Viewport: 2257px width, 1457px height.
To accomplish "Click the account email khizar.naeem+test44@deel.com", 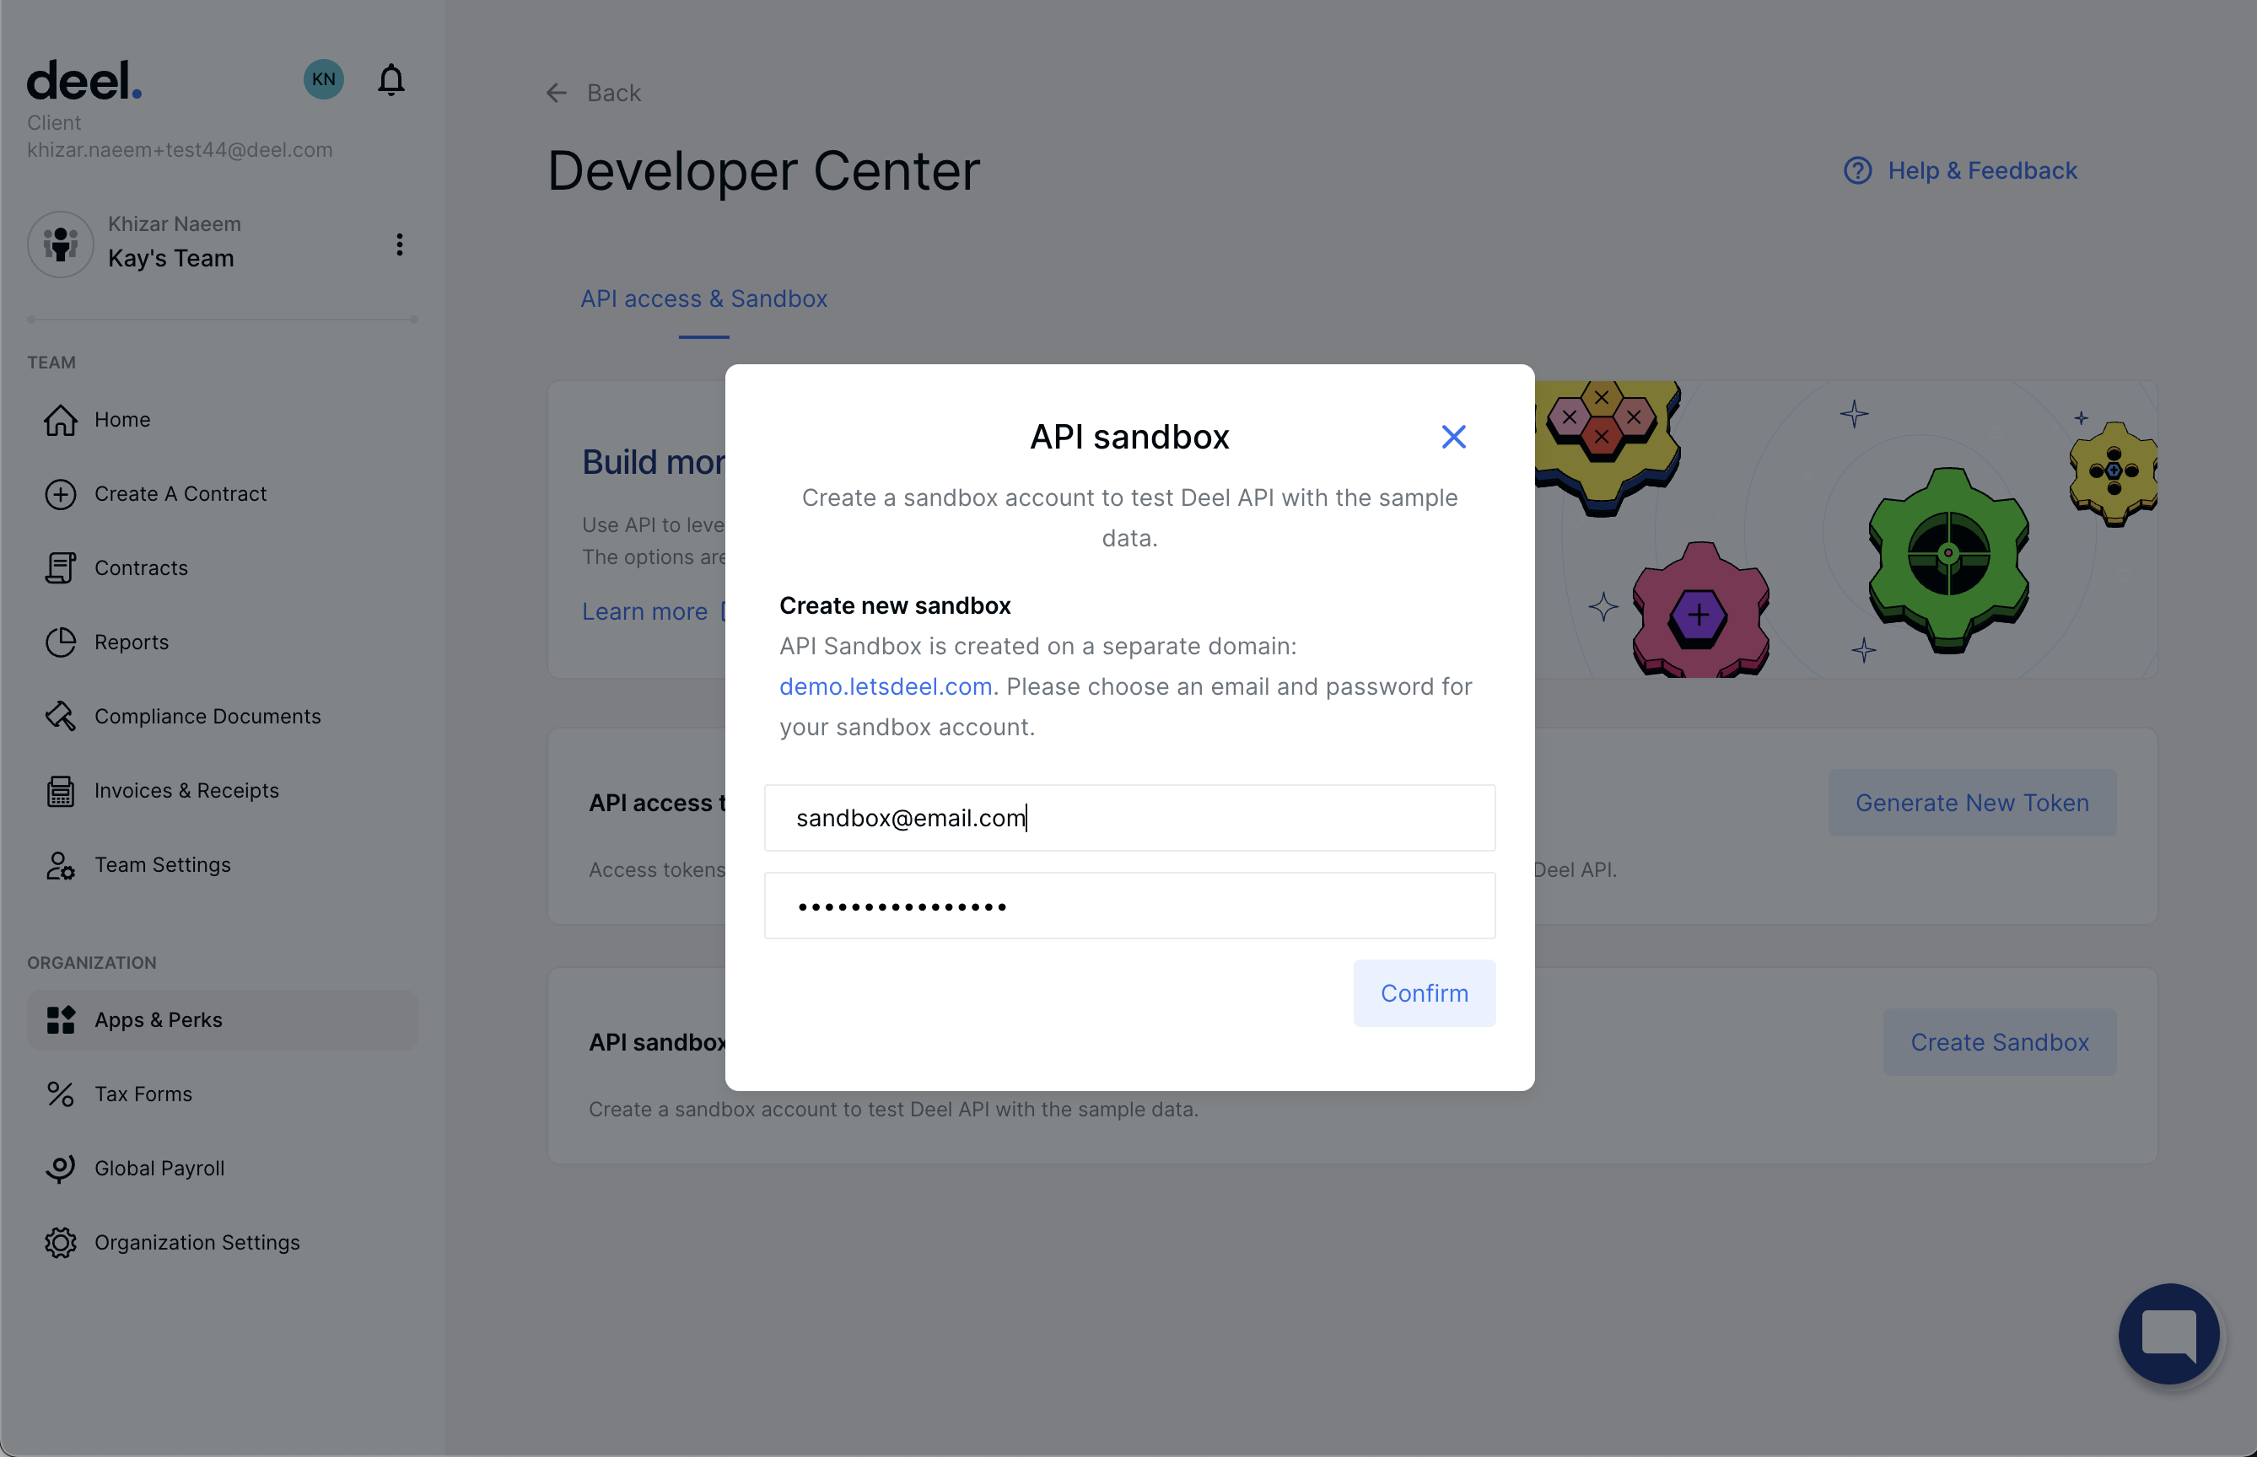I will (180, 149).
